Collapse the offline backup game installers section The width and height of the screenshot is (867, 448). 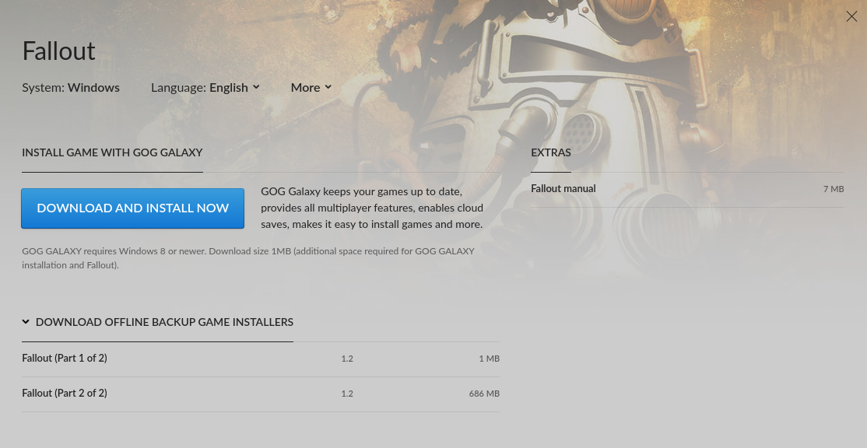(x=157, y=322)
